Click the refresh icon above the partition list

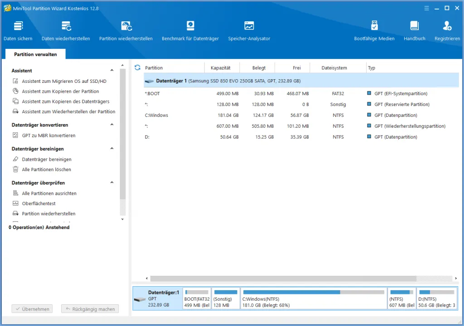(x=137, y=67)
